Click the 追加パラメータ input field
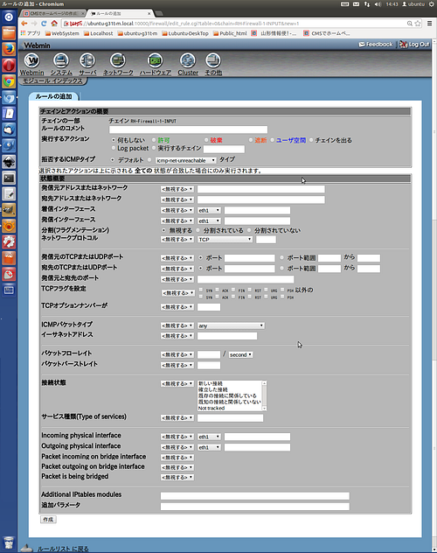 click(x=255, y=507)
